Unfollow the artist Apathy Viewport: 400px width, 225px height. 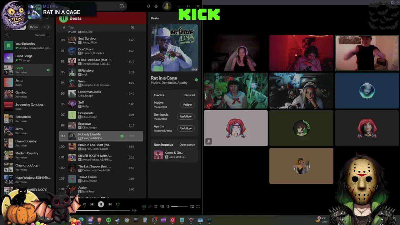tap(186, 128)
